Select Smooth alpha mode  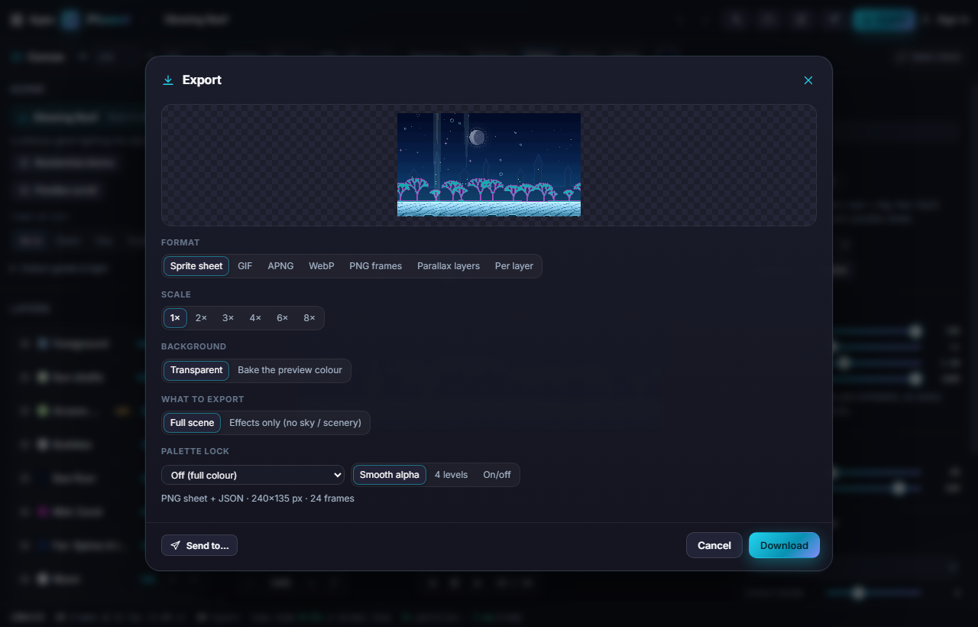click(x=390, y=475)
